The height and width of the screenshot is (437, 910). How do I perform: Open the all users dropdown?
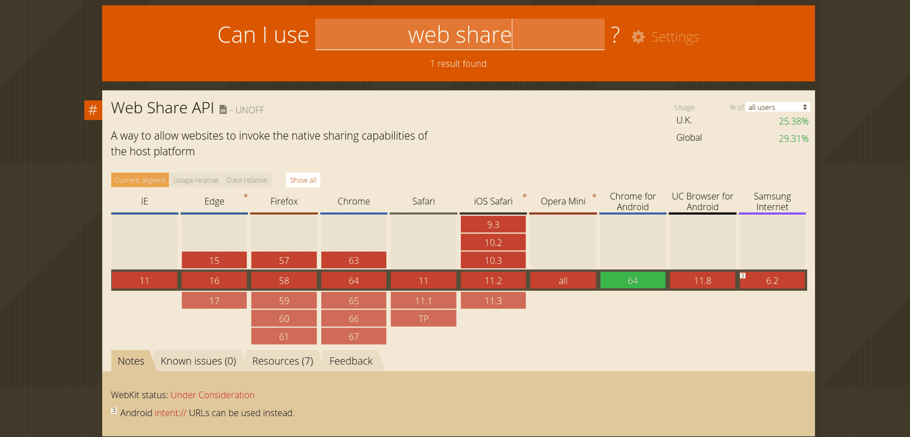(777, 107)
